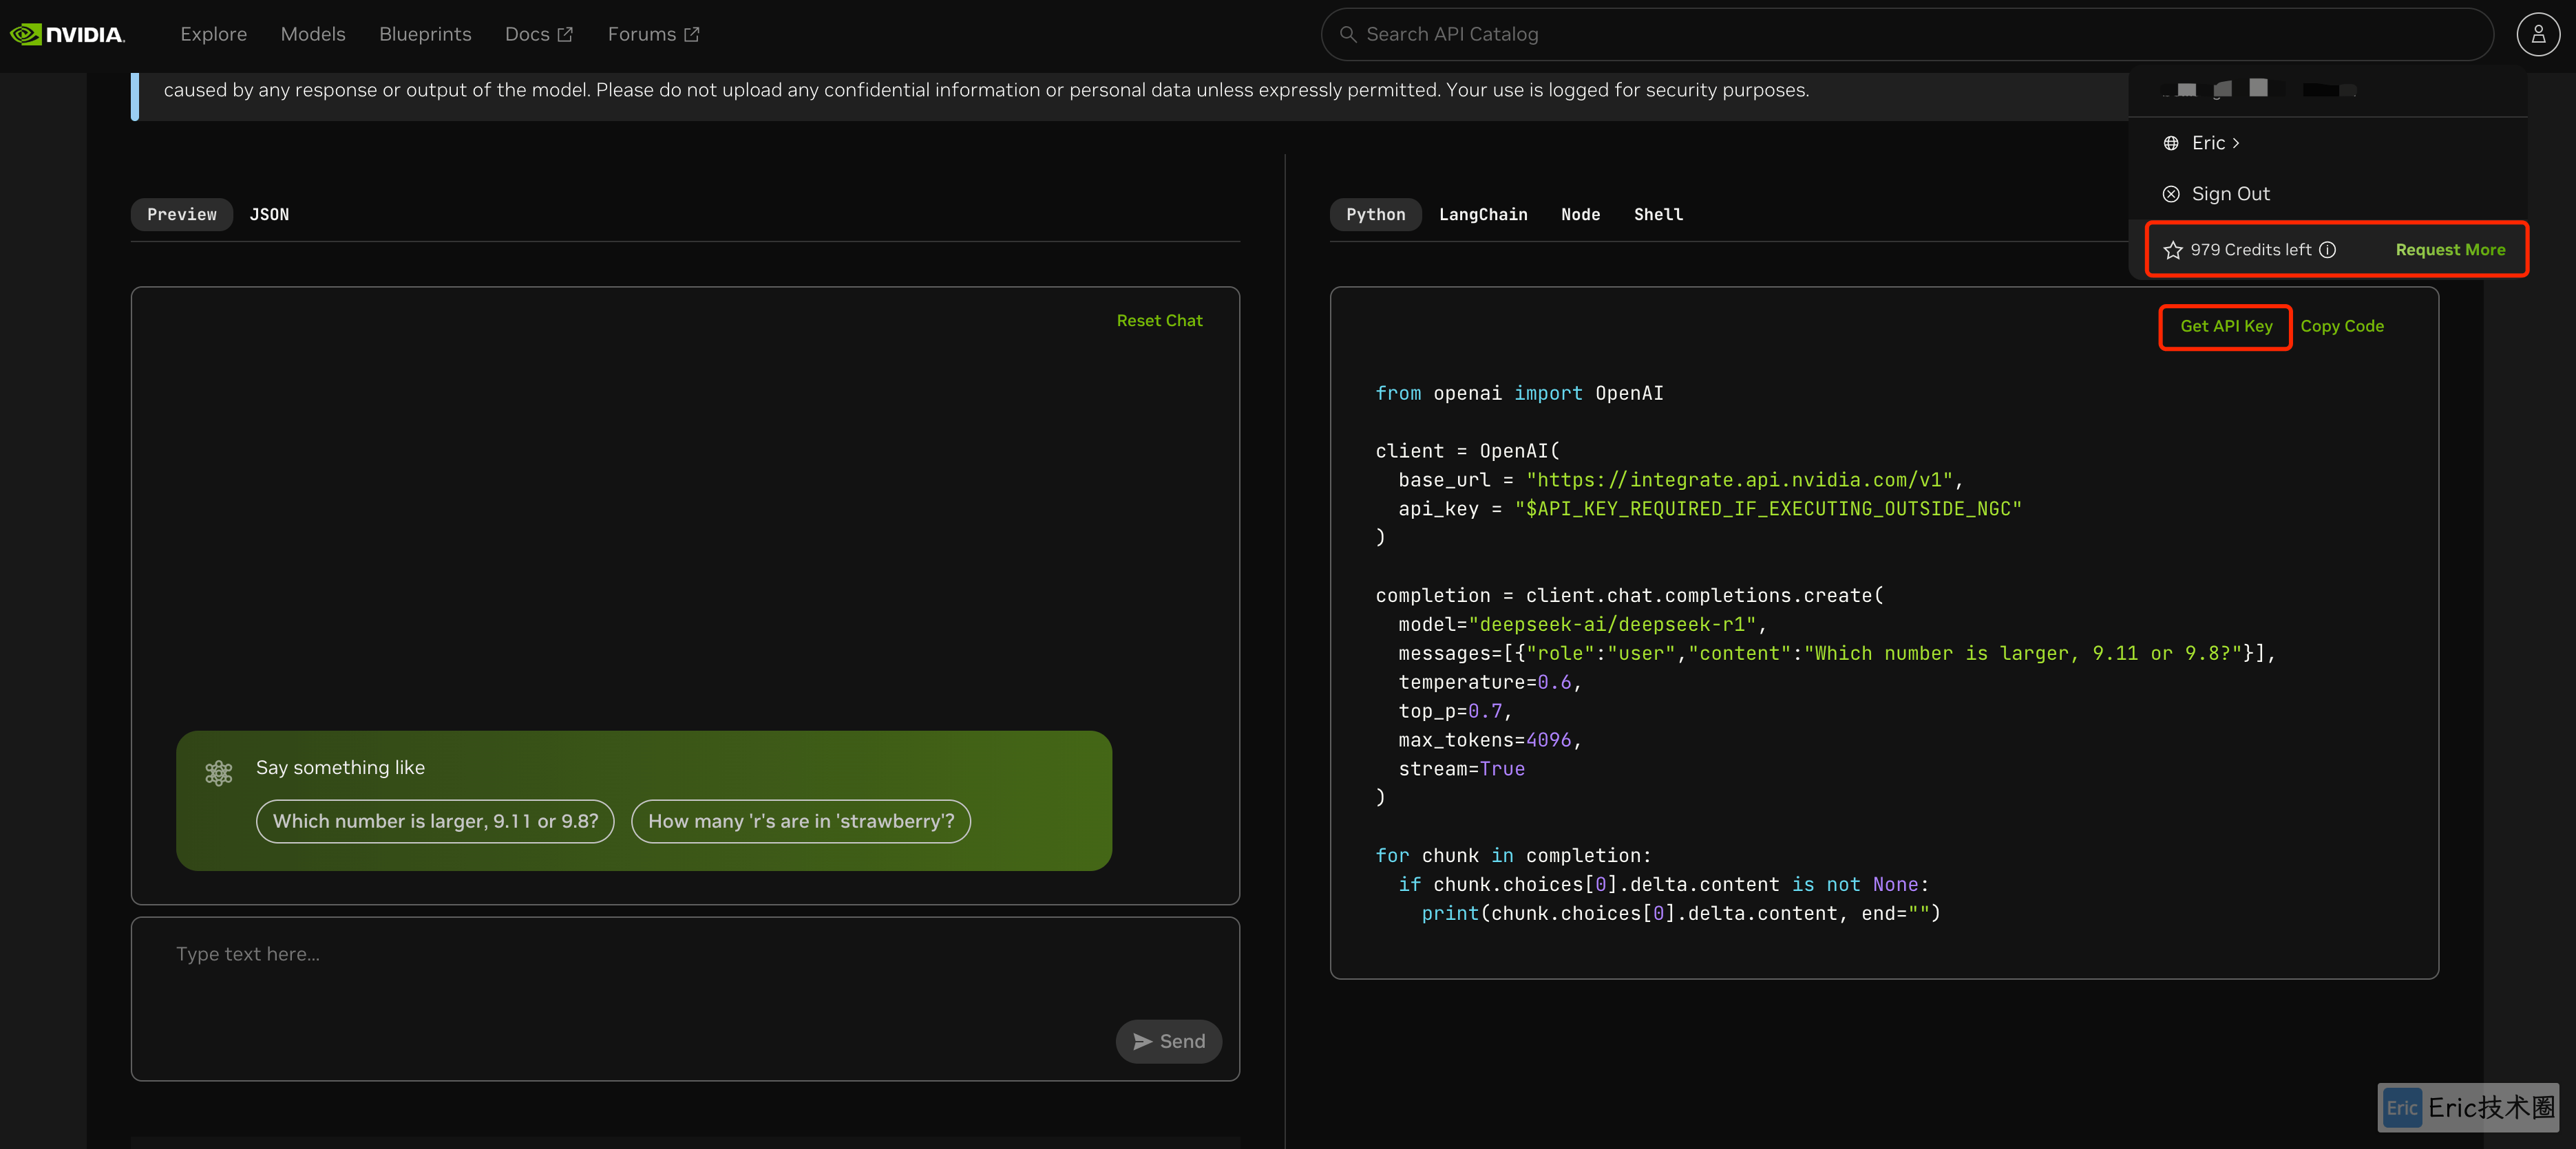Select the LangChain code tab

tap(1482, 215)
